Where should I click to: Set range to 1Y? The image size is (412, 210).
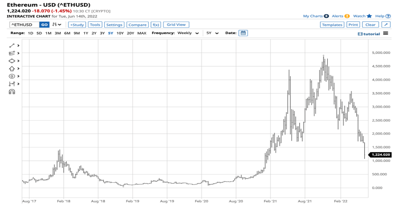point(86,33)
